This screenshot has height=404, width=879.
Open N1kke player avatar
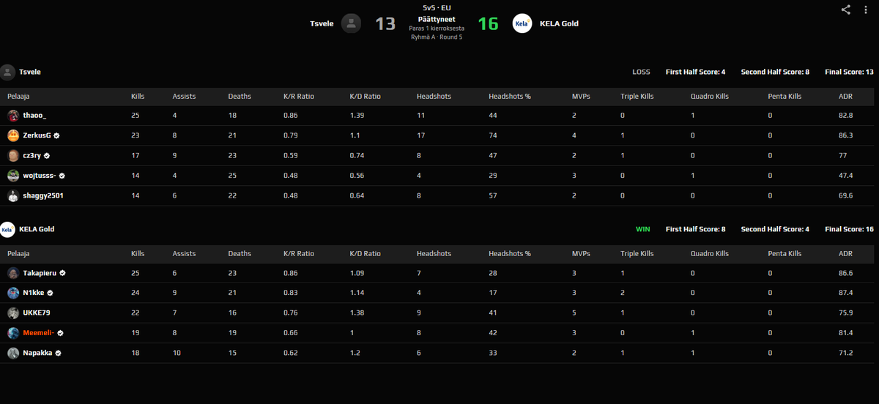coord(13,293)
